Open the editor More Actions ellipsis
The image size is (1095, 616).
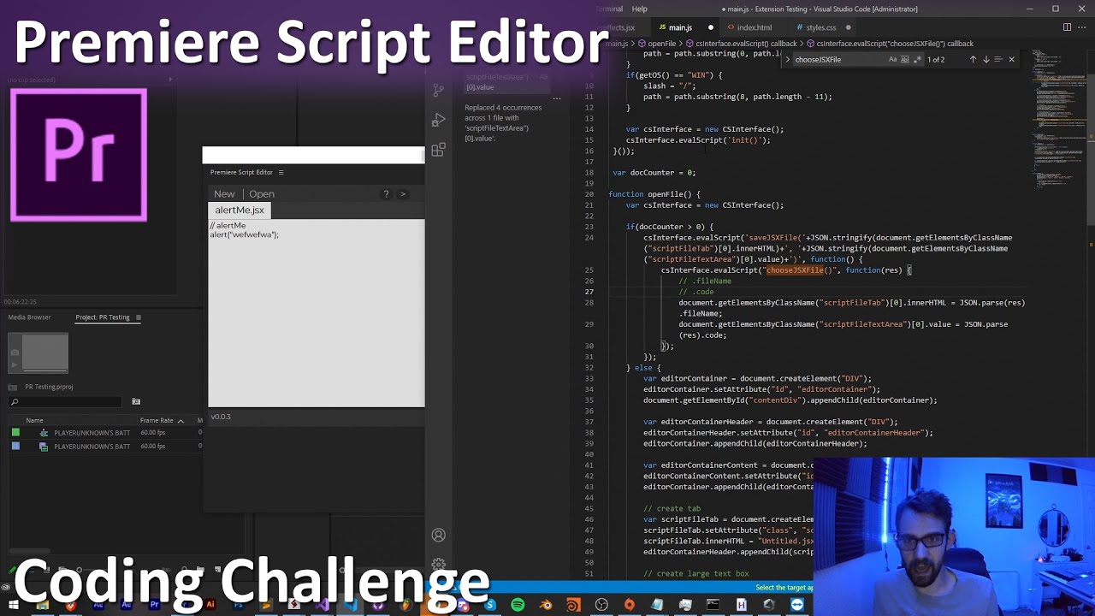coord(1082,27)
